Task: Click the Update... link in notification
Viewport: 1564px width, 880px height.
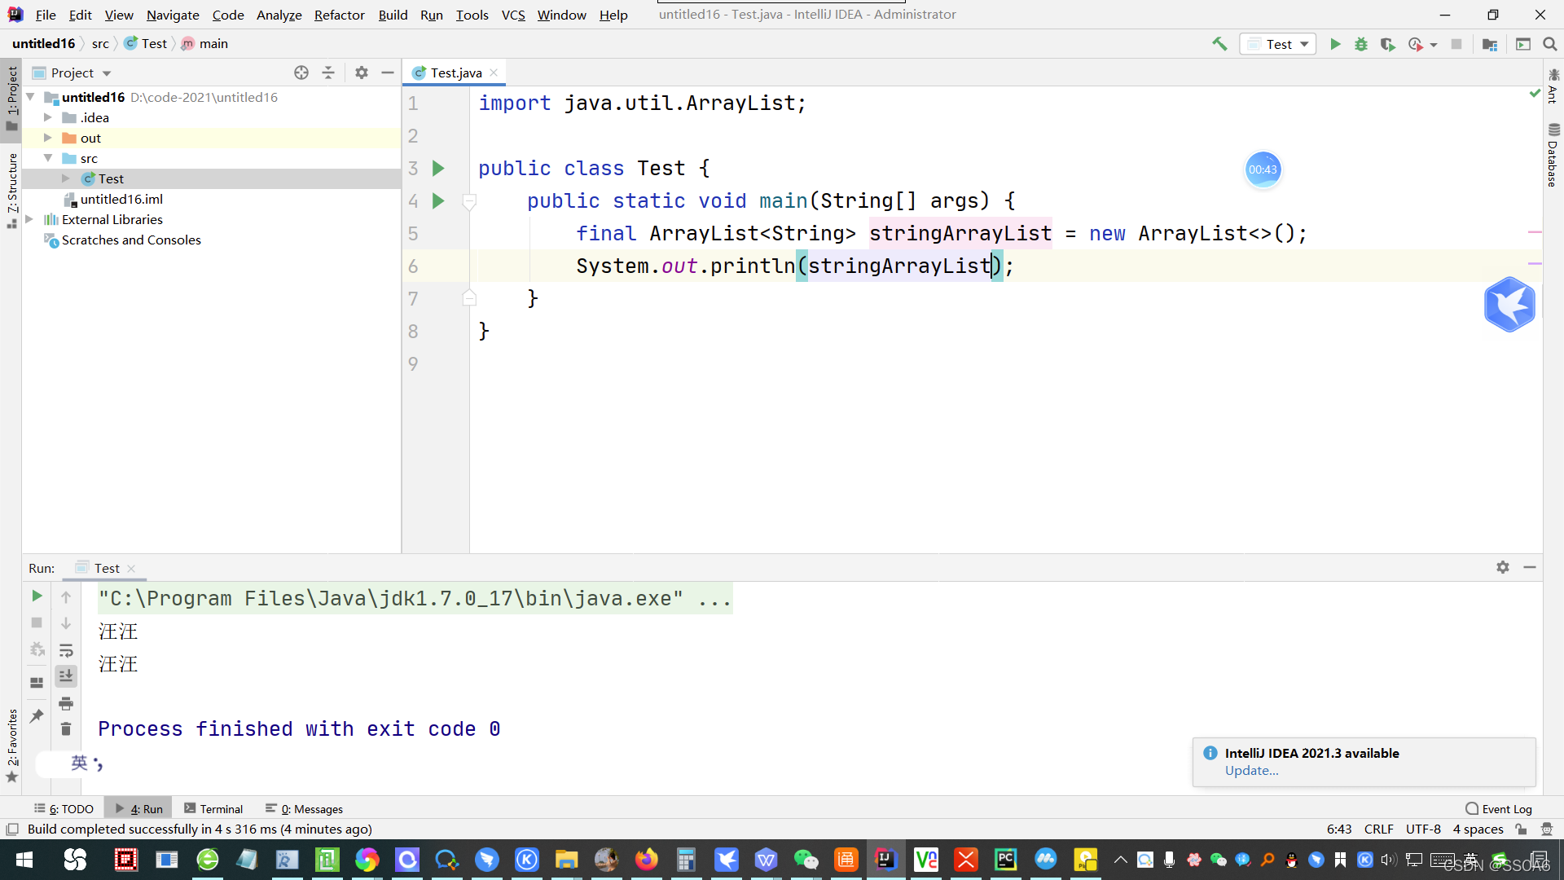Action: [x=1251, y=771]
